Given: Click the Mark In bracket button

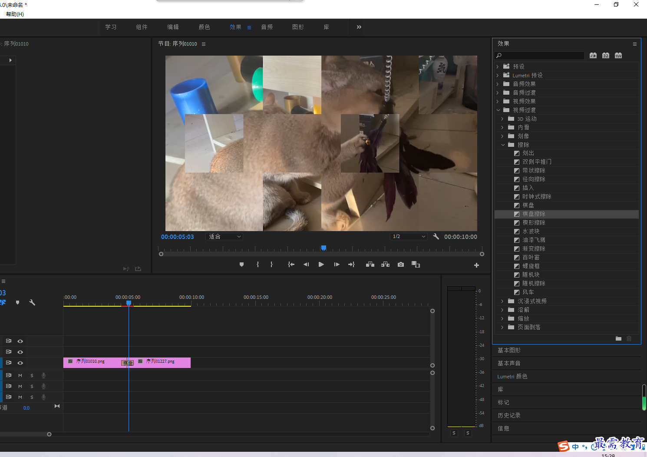Looking at the screenshot, I should tap(257, 265).
